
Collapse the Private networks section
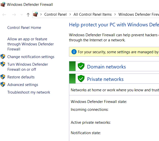(x=114, y=79)
